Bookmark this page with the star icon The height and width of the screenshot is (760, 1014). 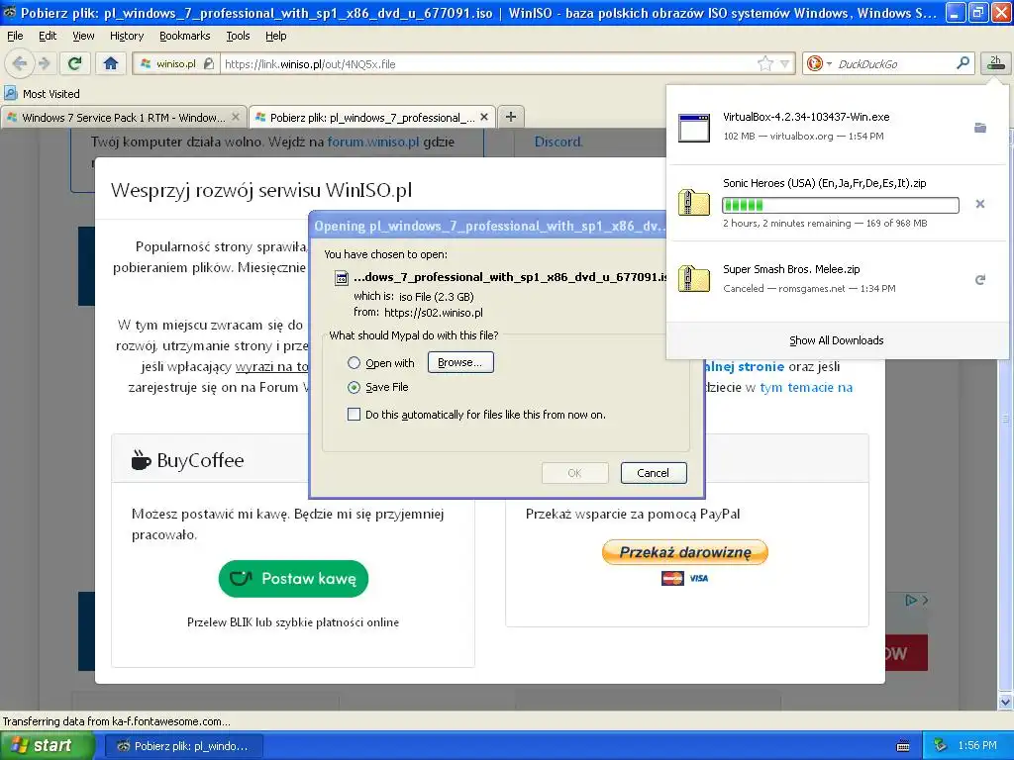tap(765, 63)
